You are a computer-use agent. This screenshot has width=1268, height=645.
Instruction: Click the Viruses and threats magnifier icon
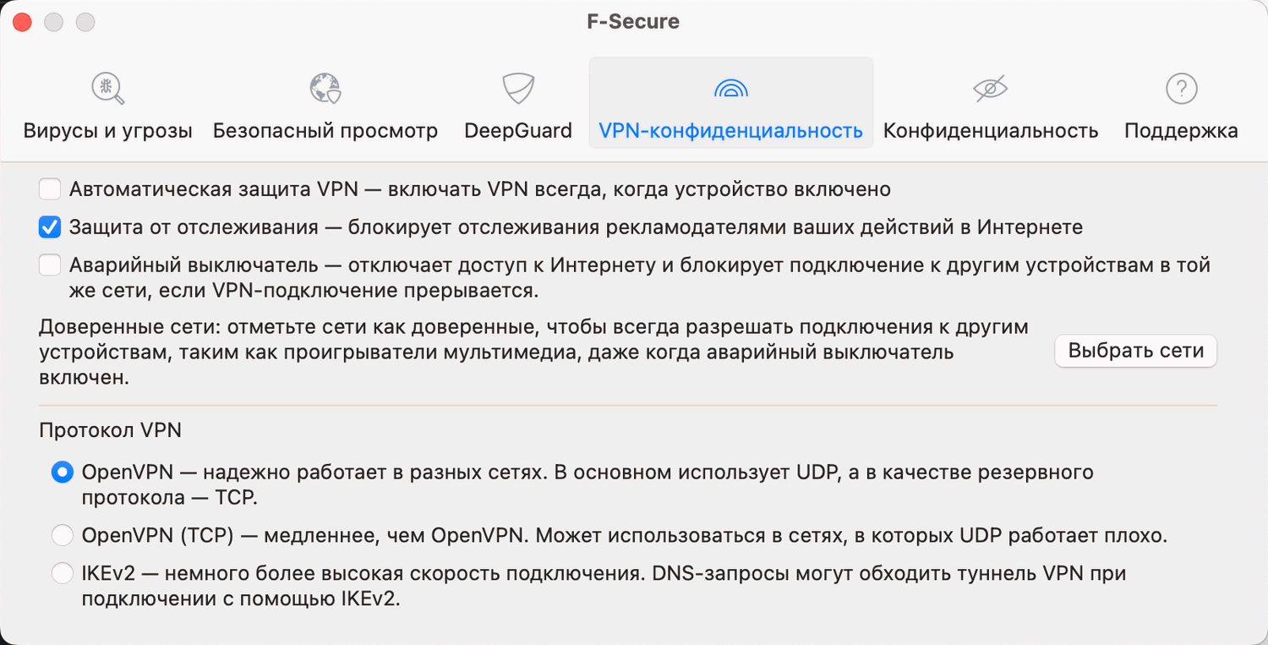point(107,88)
